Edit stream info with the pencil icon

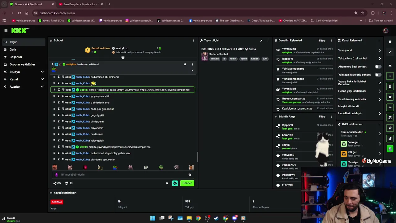[261, 41]
